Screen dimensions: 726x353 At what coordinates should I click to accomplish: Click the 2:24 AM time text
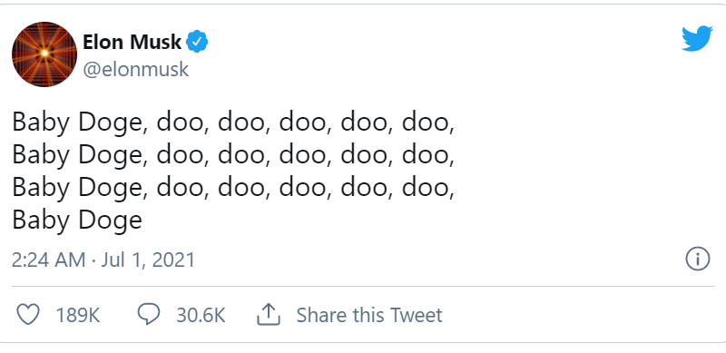click(49, 260)
